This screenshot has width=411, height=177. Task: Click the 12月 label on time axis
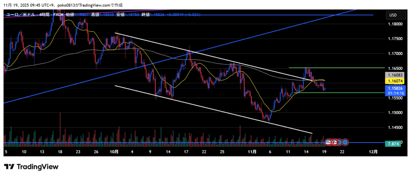click(373, 152)
